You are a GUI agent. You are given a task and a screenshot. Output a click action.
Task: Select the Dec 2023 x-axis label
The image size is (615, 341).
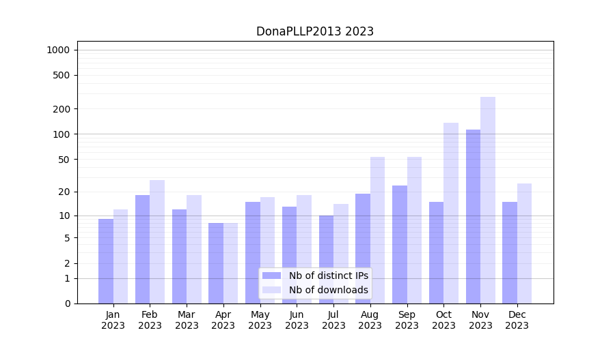[517, 320]
